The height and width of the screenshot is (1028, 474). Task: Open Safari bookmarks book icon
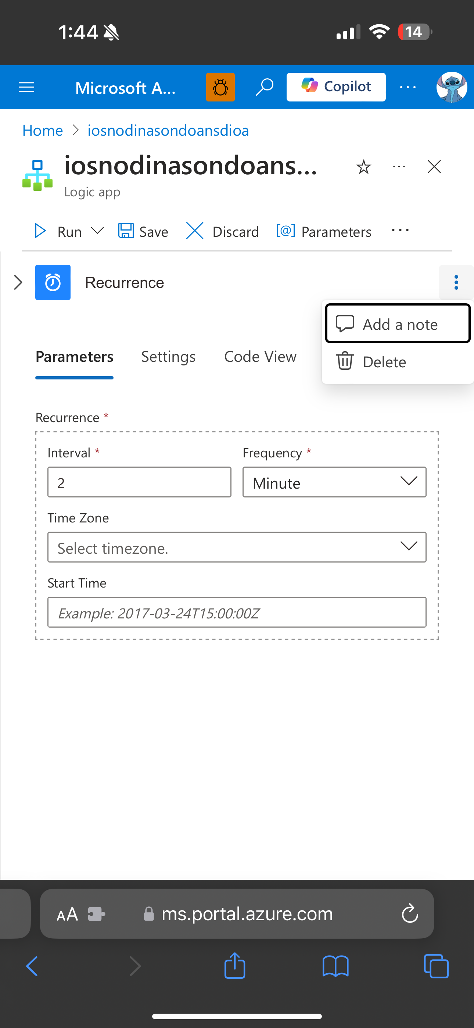(x=335, y=967)
